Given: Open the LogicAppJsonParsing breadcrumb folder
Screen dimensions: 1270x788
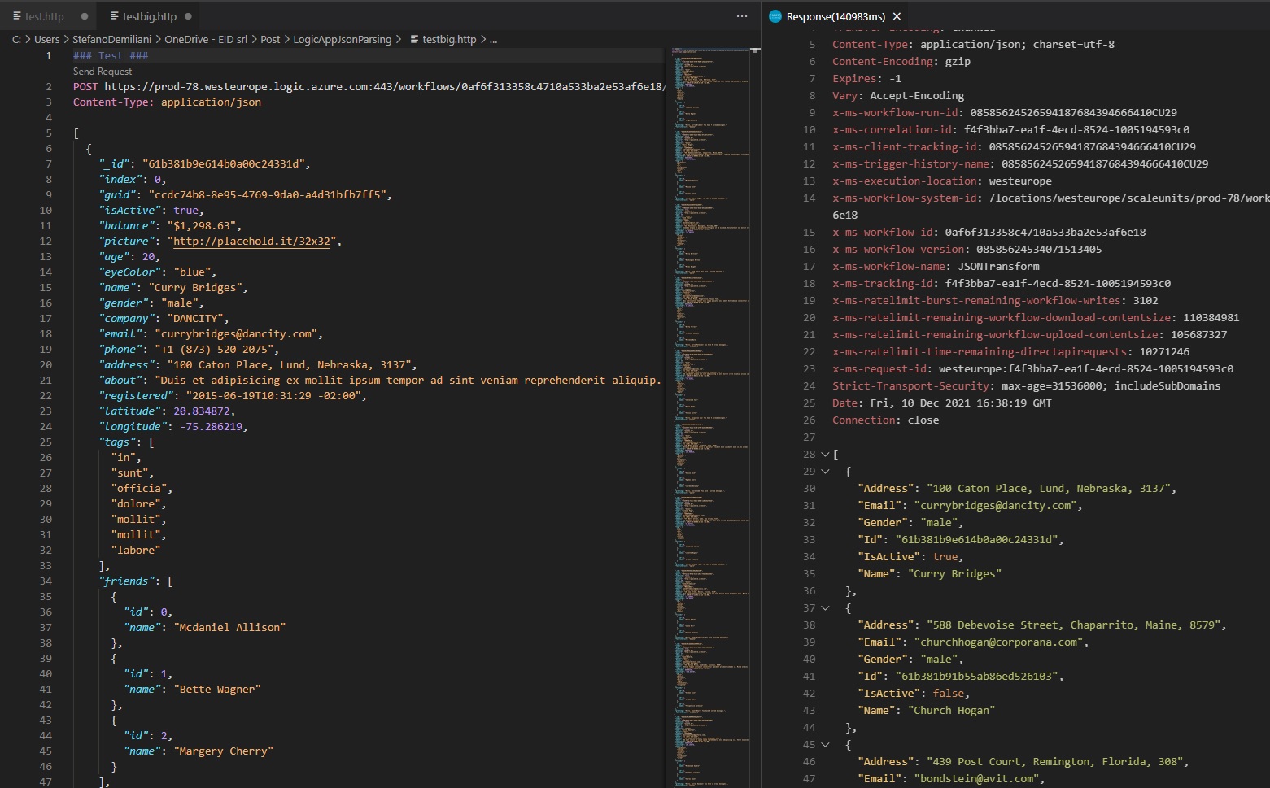Looking at the screenshot, I should click(342, 39).
